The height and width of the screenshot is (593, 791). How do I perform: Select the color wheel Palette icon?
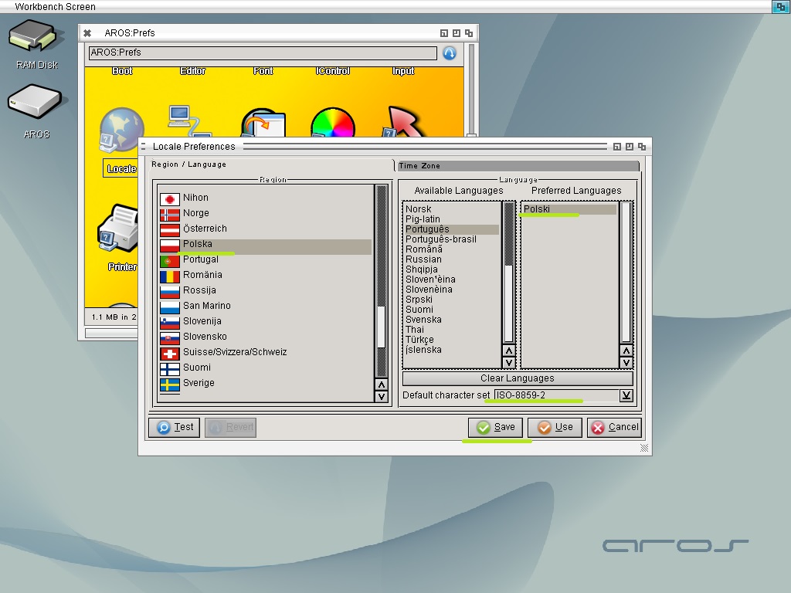click(333, 122)
